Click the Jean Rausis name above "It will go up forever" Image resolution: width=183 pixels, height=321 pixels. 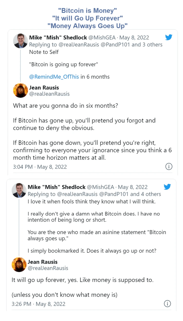tap(43, 262)
